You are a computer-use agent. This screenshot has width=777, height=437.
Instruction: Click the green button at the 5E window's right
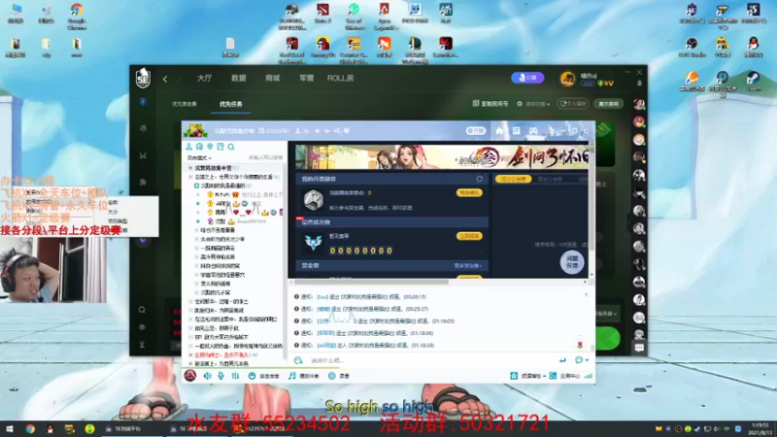[608, 338]
